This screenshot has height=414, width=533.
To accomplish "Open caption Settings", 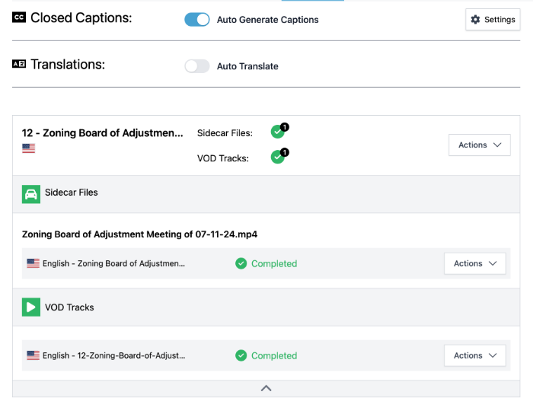I will pos(493,20).
